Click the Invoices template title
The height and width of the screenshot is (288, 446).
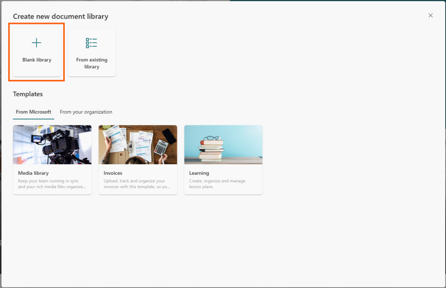coord(113,173)
